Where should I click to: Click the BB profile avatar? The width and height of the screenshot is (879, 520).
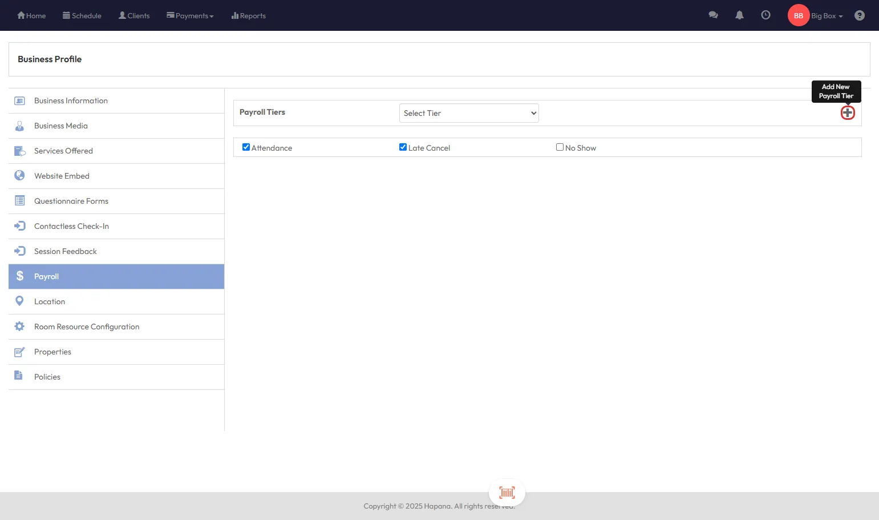[798, 15]
